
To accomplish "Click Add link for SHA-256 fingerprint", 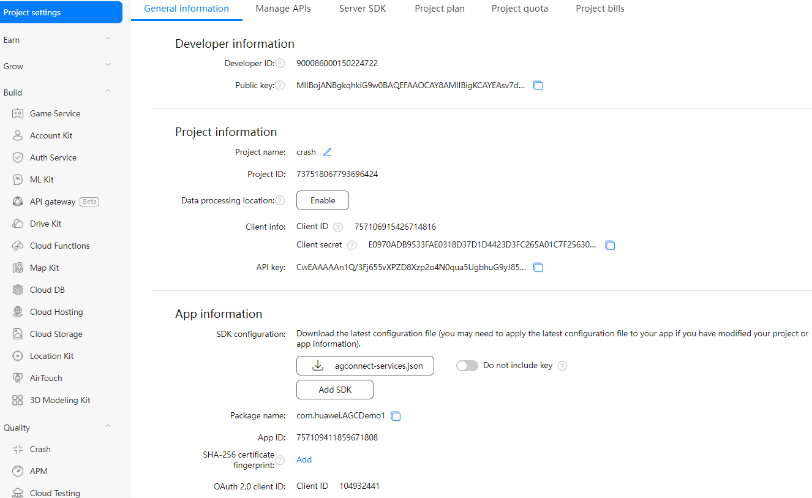I will point(304,459).
